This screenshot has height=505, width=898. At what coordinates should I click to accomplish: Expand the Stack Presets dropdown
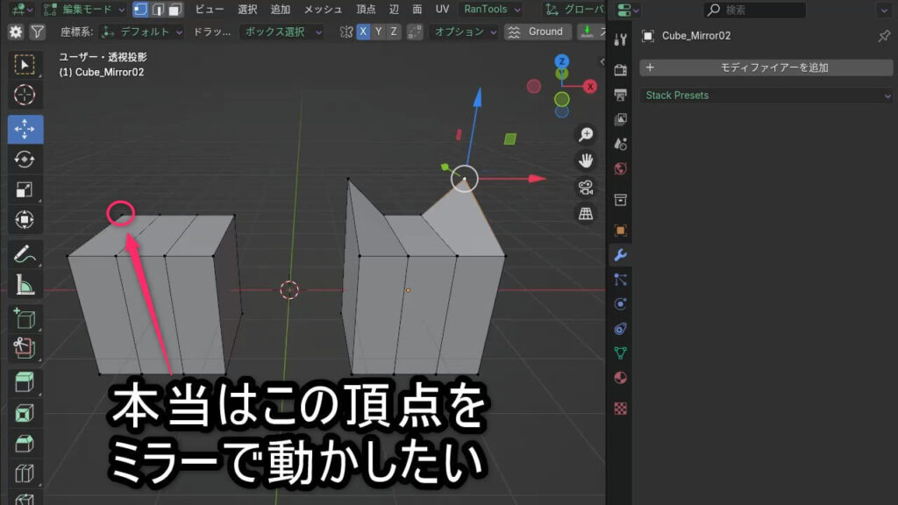(766, 95)
